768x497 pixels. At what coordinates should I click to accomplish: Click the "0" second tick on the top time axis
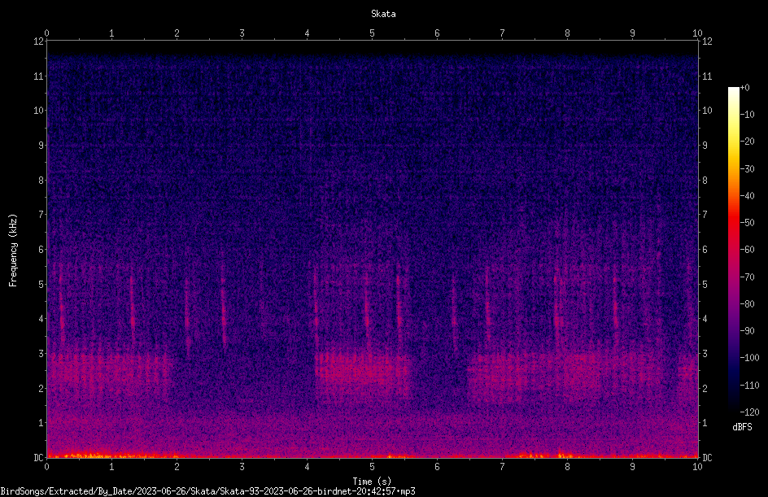pyautogui.click(x=47, y=33)
